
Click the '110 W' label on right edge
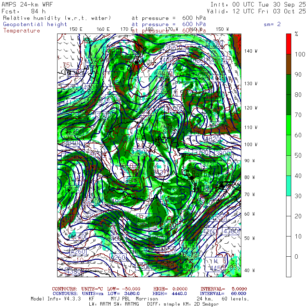pyautogui.click(x=251, y=128)
